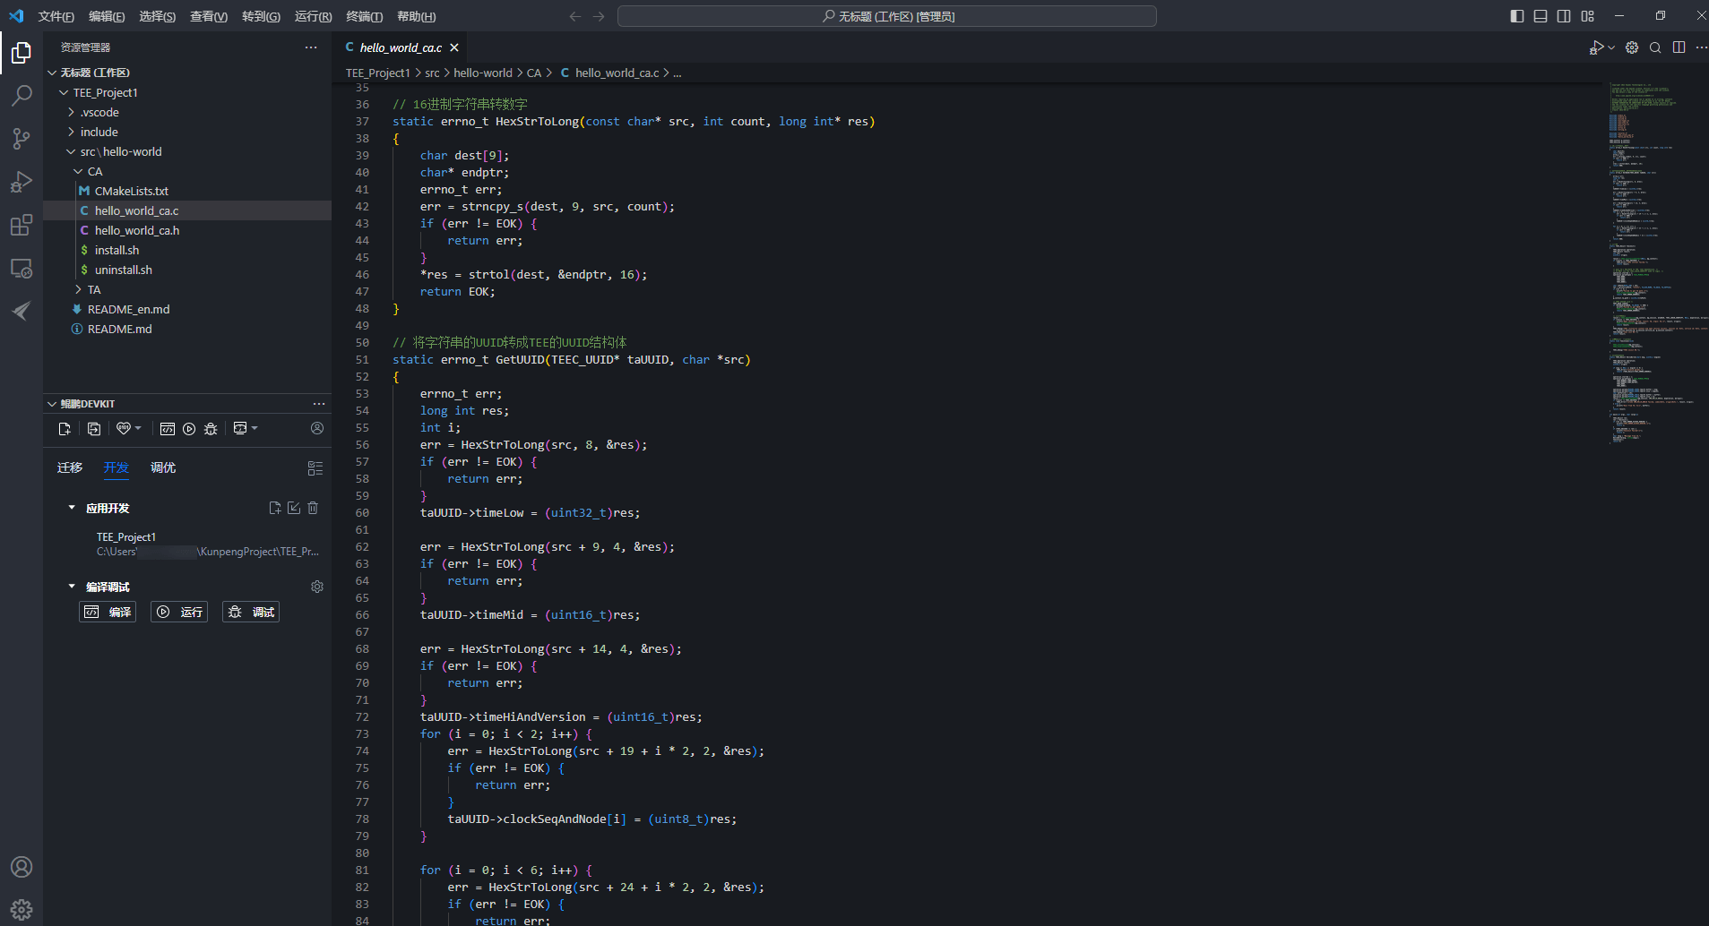Open customize layout control
The width and height of the screenshot is (1709, 926).
(x=1587, y=16)
